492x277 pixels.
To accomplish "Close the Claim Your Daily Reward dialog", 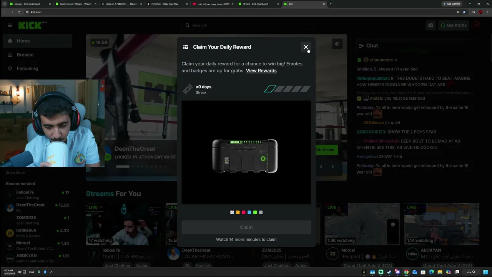I will pos(306,47).
